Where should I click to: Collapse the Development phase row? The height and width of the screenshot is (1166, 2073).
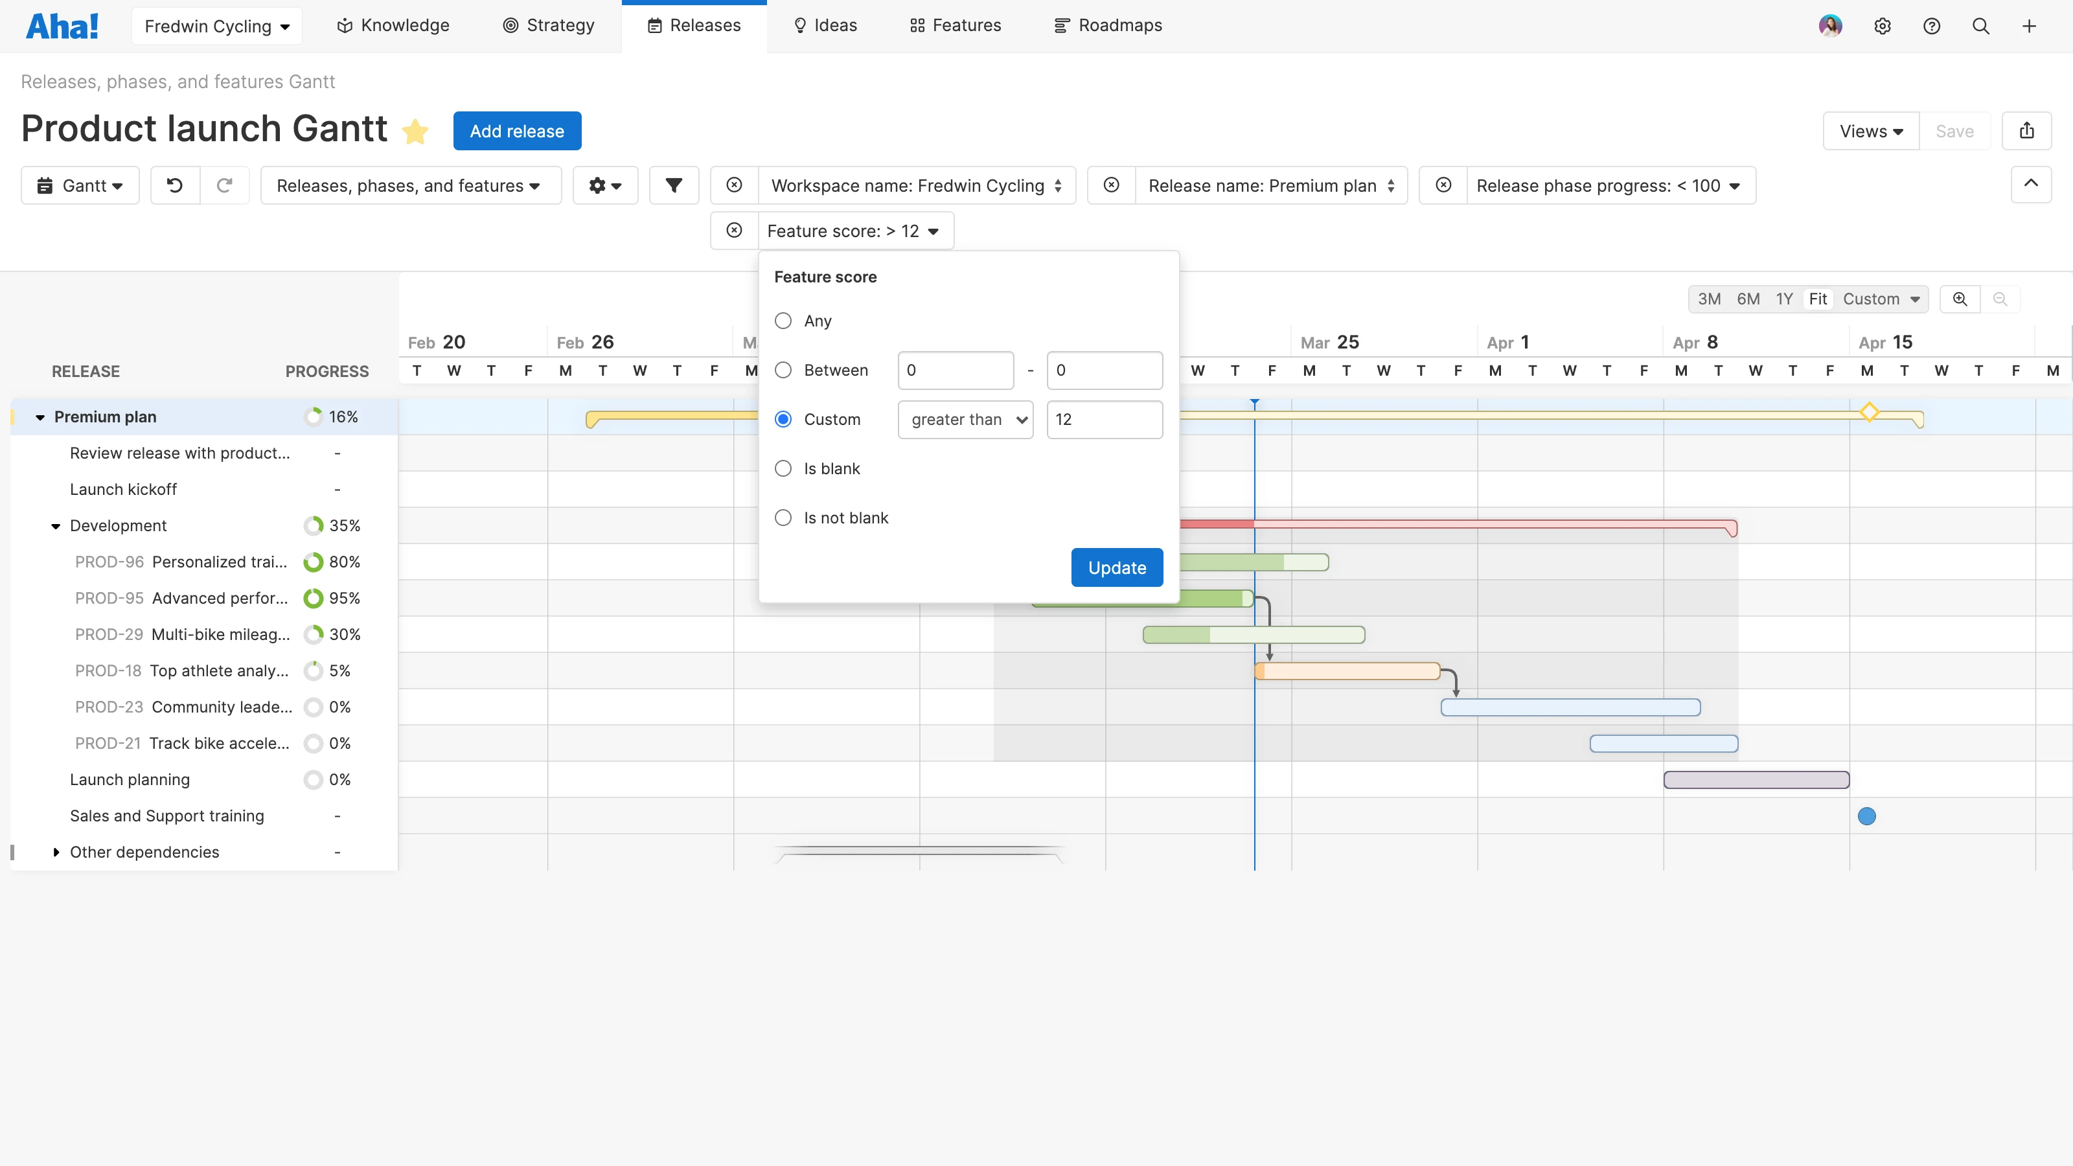click(56, 526)
